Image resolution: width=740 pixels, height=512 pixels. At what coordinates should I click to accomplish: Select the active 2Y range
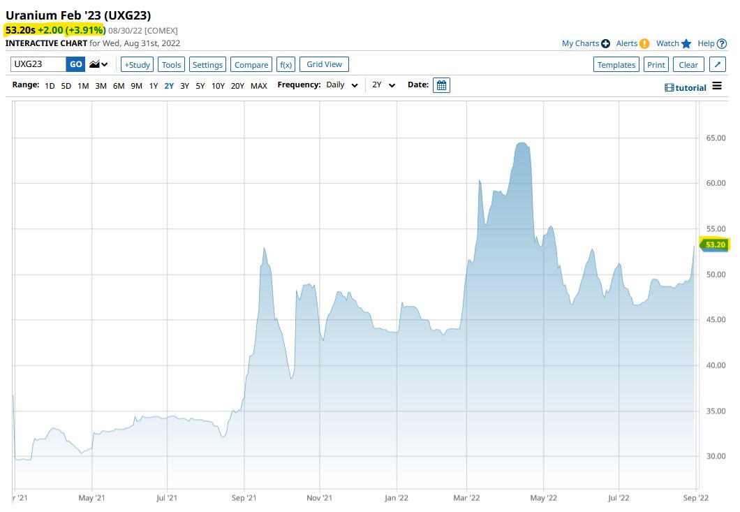point(169,86)
